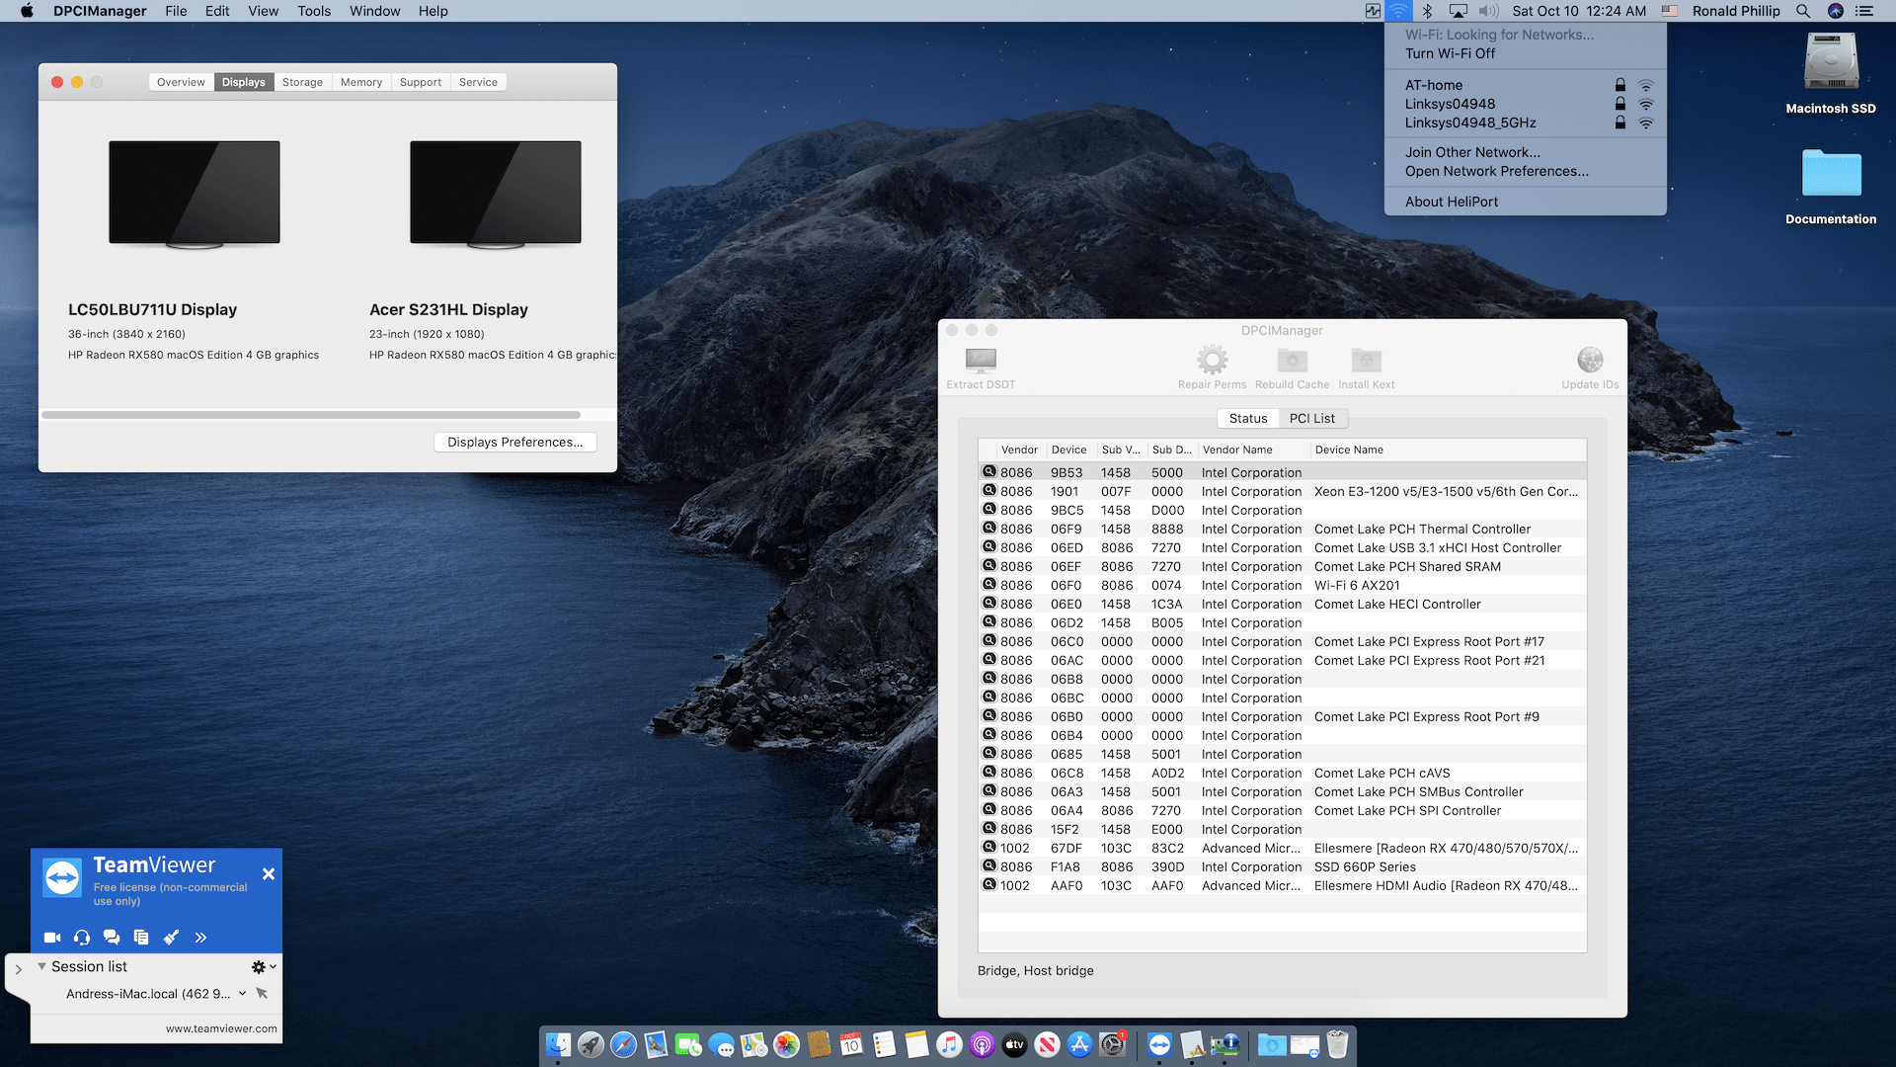Select Open Network Preferences menu entry
Screen dimensions: 1896x1067
1496,171
